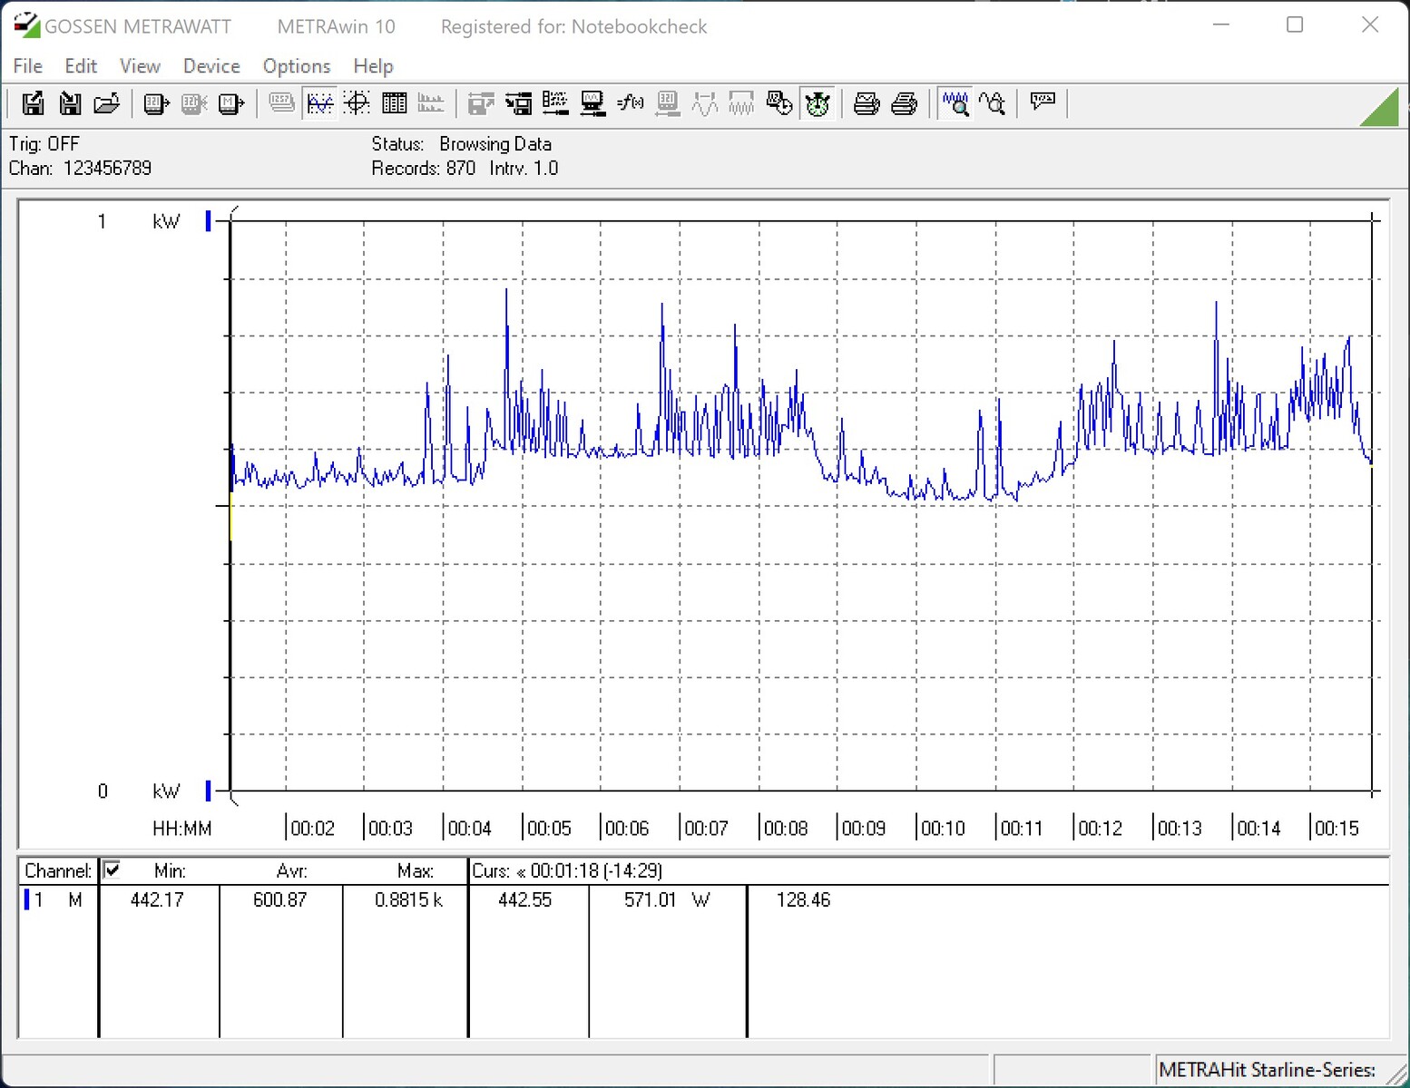Click the 'Records: 870' status text
1410x1088 pixels.
[x=423, y=169]
